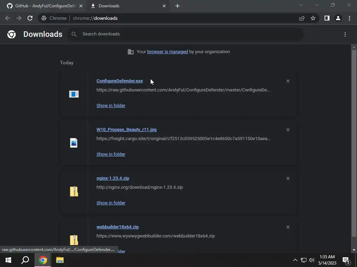Open nginx-1.23.4.zip file link

pyautogui.click(x=113, y=178)
